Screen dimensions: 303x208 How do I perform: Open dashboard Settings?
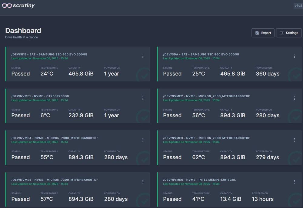[x=289, y=33]
